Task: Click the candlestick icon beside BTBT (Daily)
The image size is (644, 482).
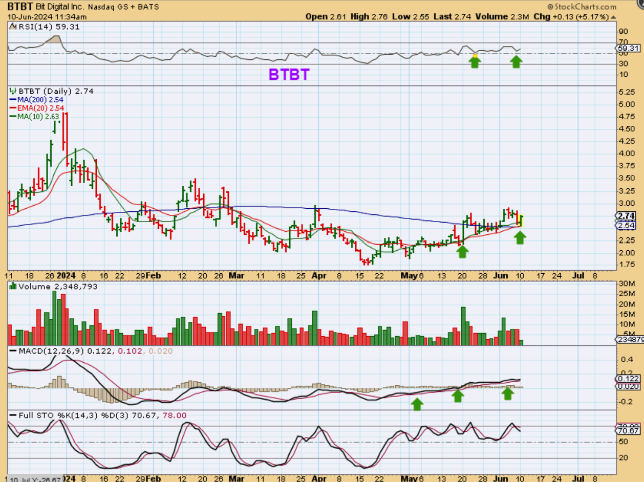Action: pyautogui.click(x=12, y=91)
